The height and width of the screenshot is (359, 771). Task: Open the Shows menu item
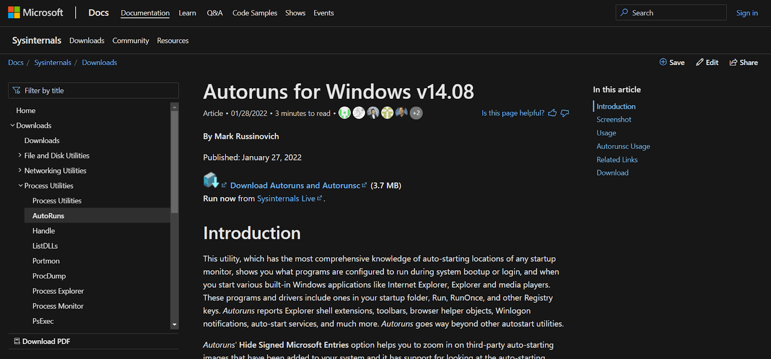tap(295, 13)
